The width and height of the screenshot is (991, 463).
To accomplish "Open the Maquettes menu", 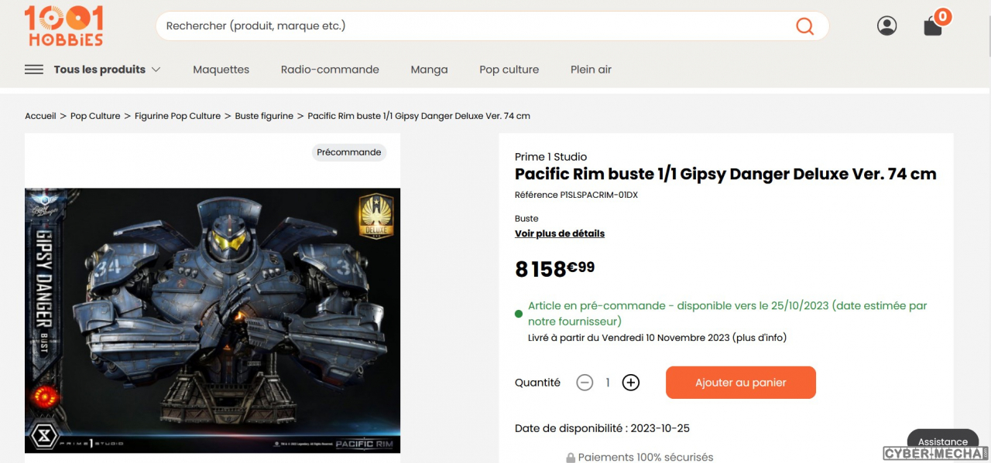I will [x=221, y=70].
